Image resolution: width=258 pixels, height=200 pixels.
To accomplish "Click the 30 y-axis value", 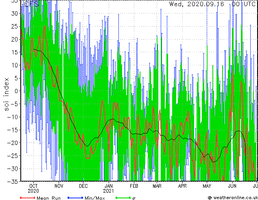I will coord(14,13).
